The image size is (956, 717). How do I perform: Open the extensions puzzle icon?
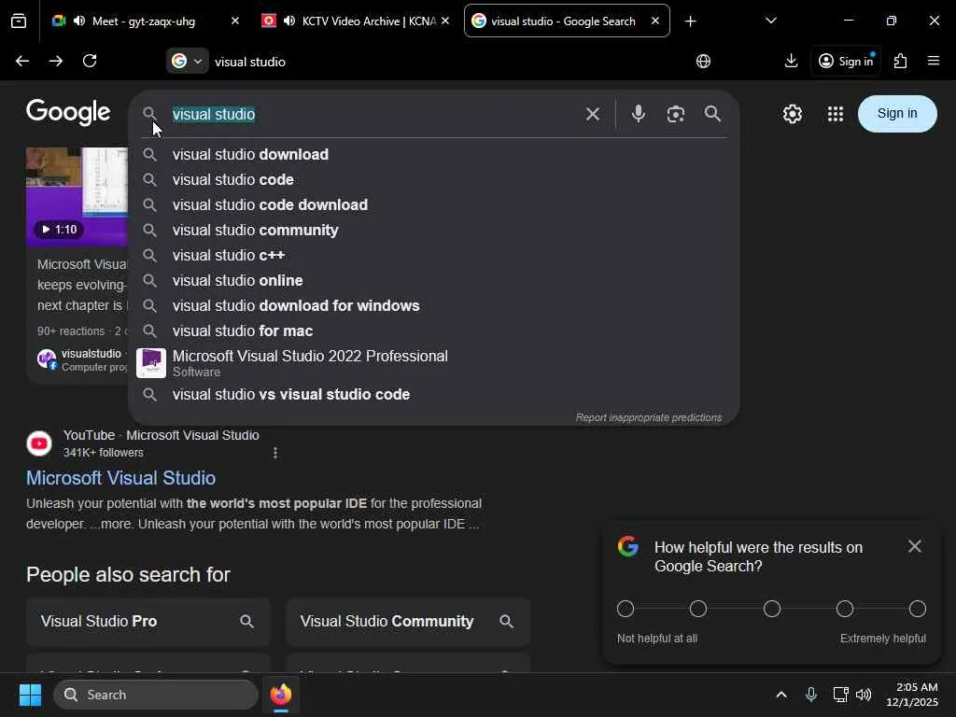tap(900, 61)
